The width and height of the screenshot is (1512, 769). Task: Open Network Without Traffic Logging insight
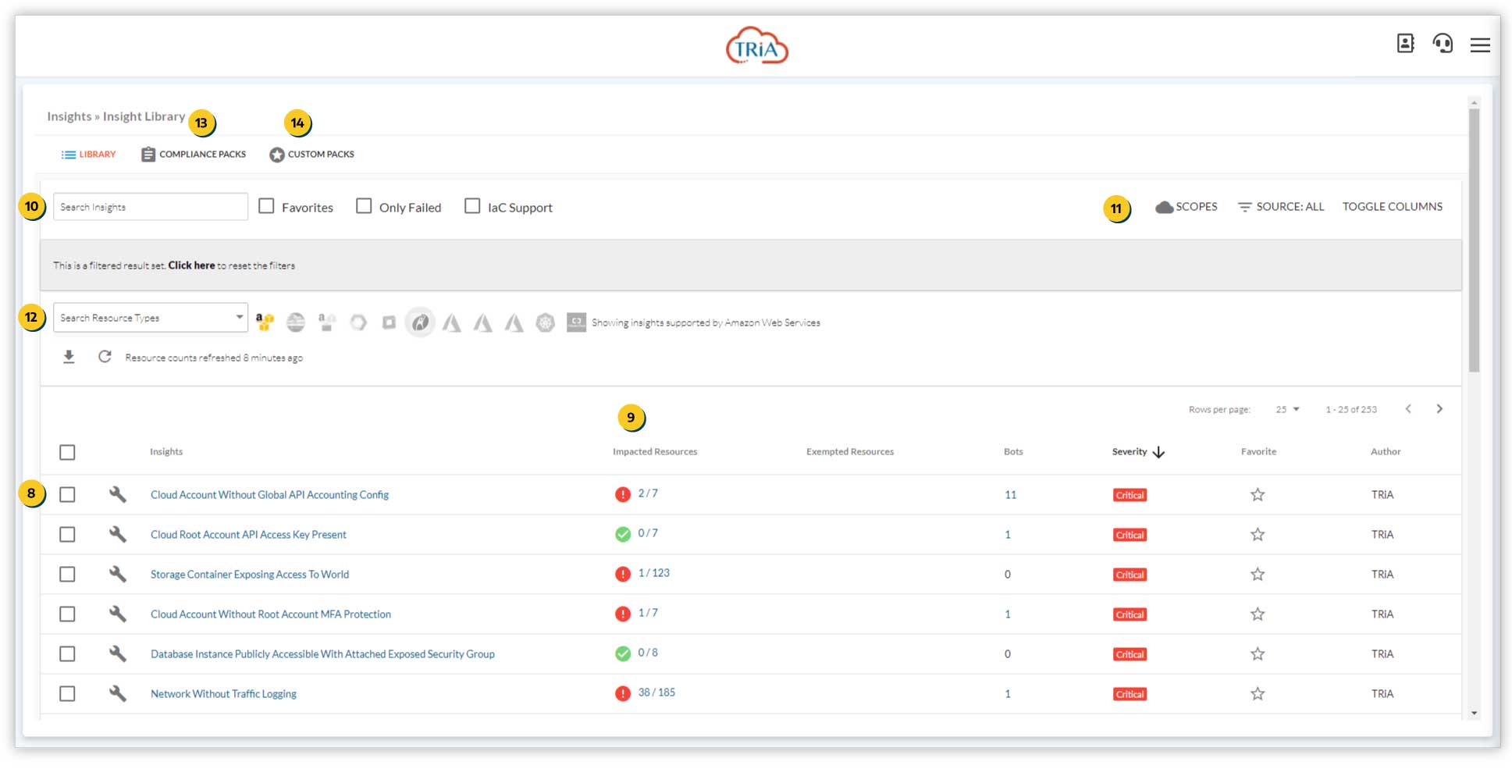[223, 693]
